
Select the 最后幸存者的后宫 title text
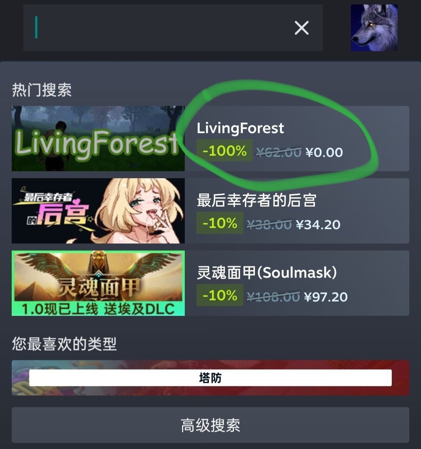(256, 200)
